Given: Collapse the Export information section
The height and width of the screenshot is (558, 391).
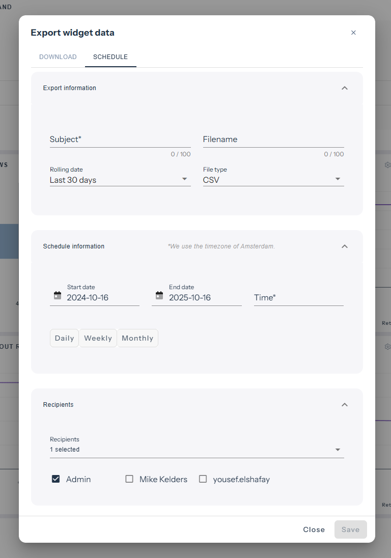Looking at the screenshot, I should tap(345, 88).
